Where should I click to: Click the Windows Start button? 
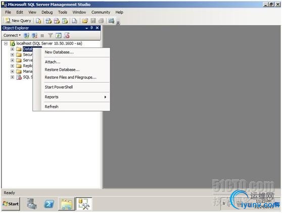click(x=11, y=204)
